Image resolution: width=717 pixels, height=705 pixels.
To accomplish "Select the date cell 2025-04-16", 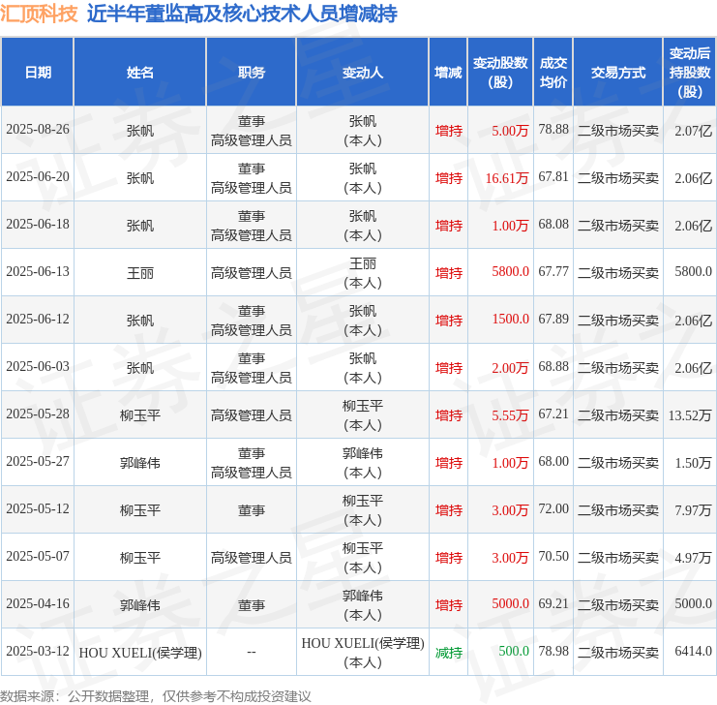I will click(x=38, y=604).
